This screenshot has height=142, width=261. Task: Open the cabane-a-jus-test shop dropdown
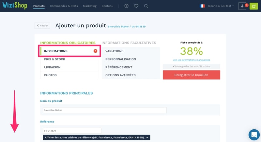click(x=221, y=6)
